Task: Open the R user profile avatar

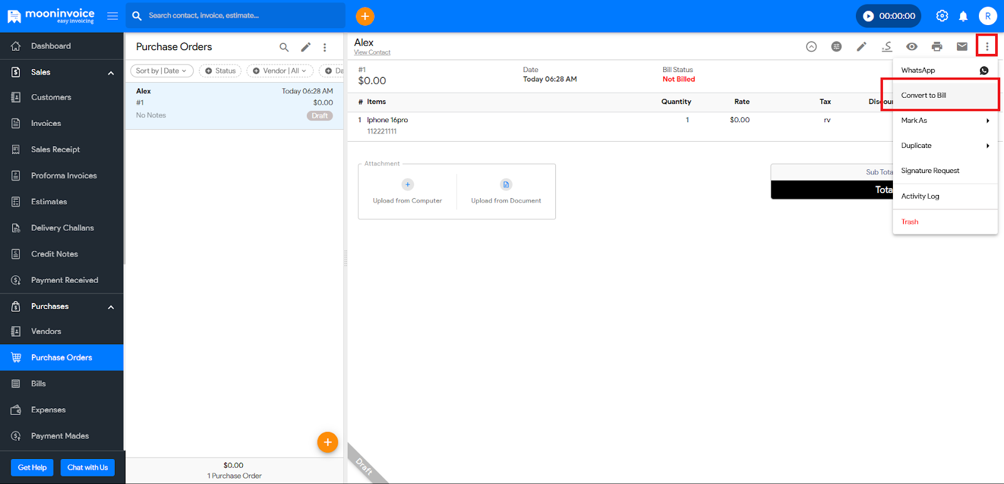Action: pos(988,16)
